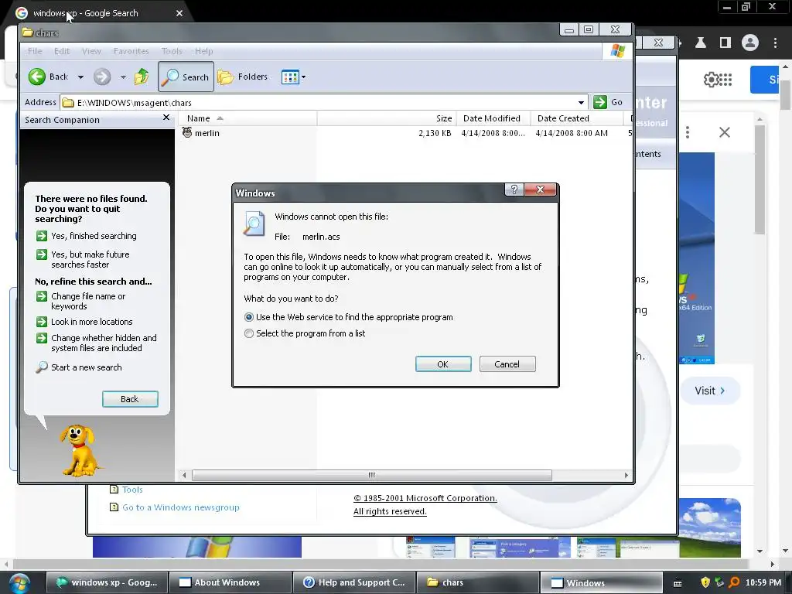
Task: Click the security shield tray icon
Action: (705, 582)
